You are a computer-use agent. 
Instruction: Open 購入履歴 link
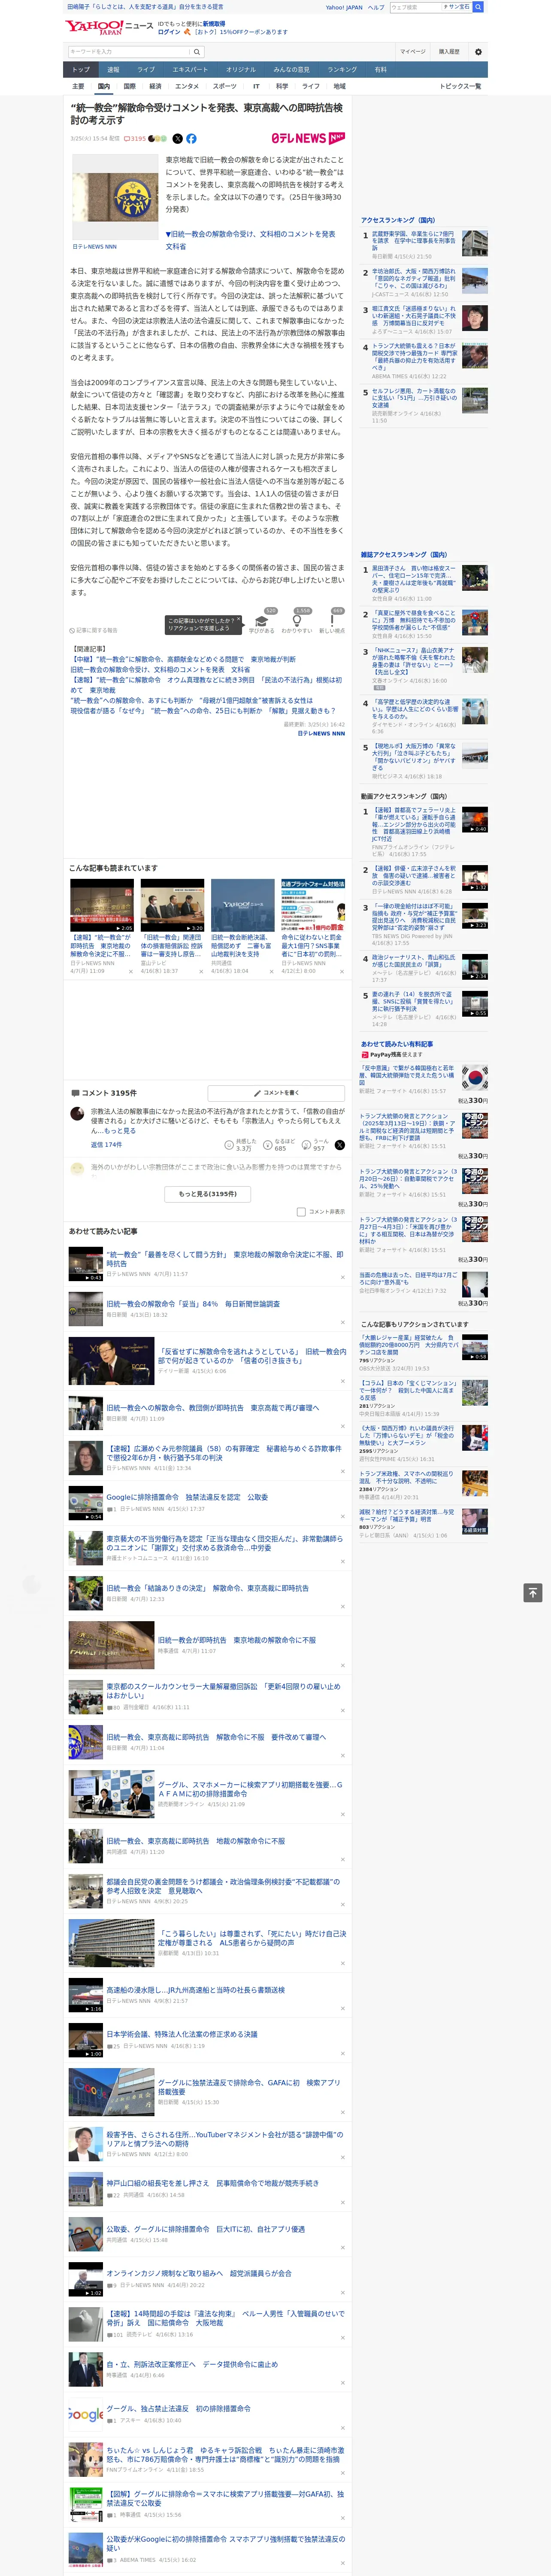click(449, 51)
